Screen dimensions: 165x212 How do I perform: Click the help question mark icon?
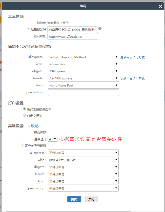tap(100, 29)
